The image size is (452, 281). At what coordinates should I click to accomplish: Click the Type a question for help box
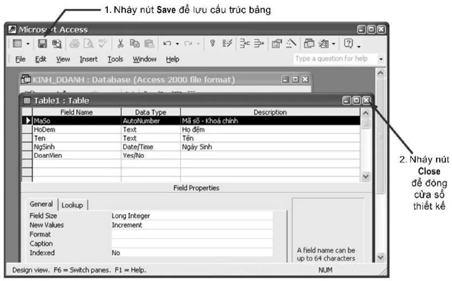pyautogui.click(x=335, y=59)
